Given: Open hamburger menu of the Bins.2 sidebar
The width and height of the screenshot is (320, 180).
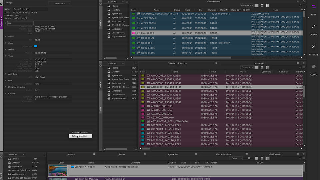Looking at the screenshot, I should click(44, 154).
